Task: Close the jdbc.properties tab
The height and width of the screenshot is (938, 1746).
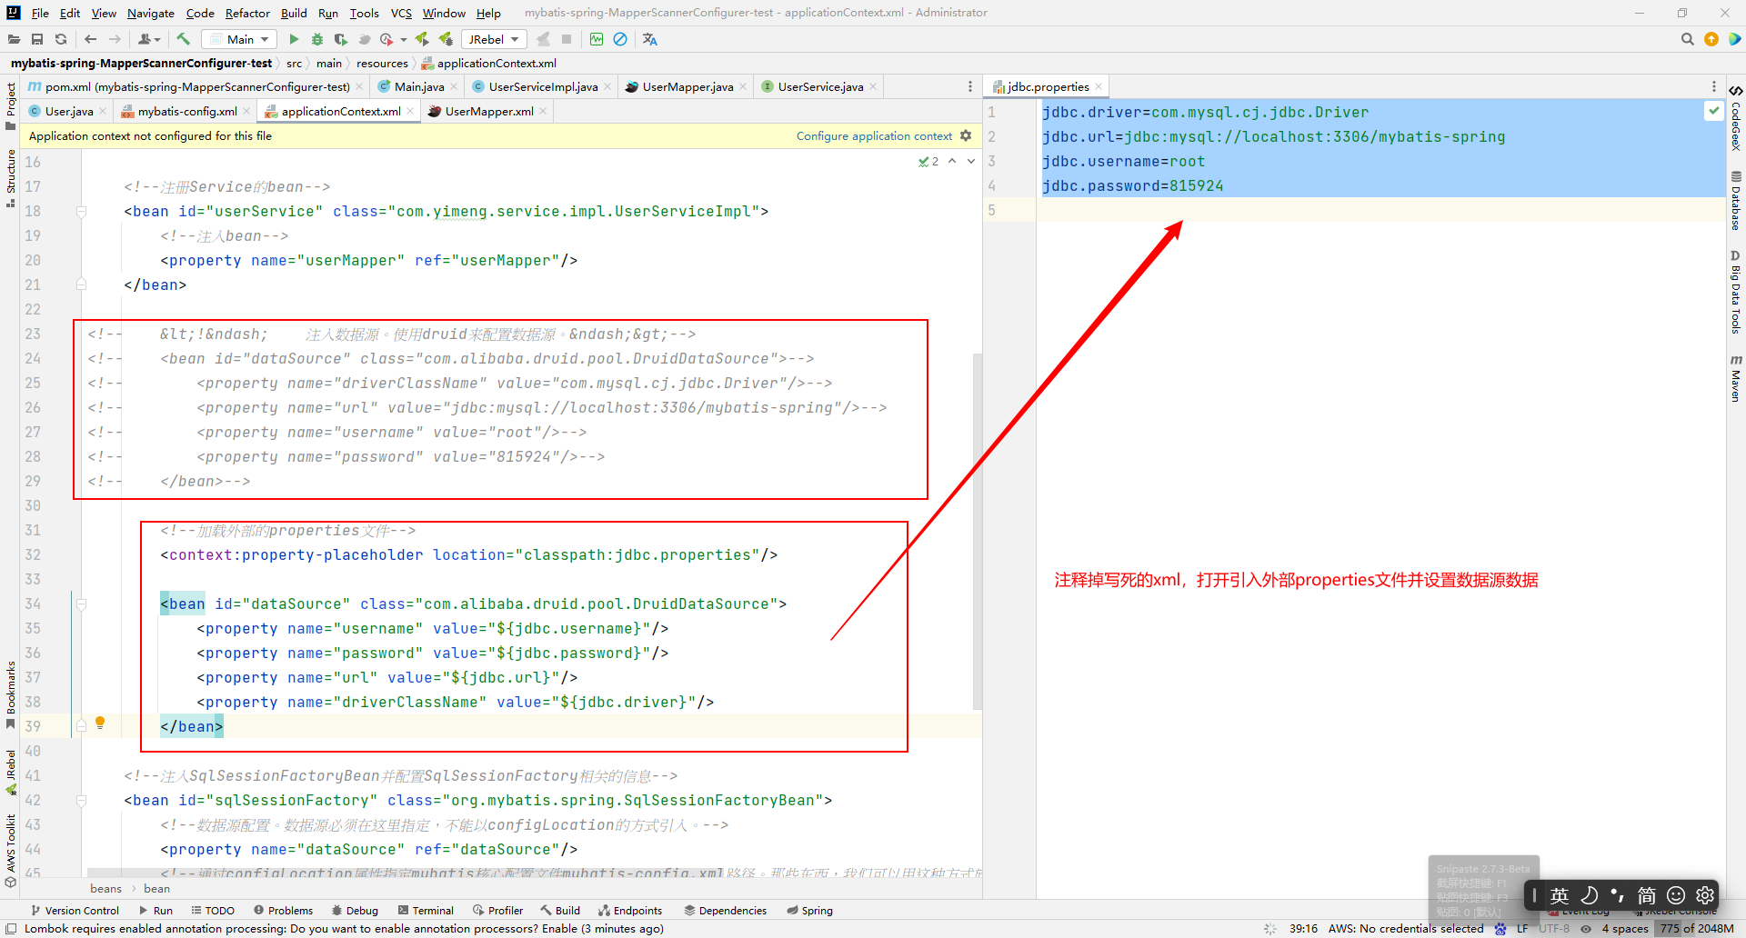Action: click(1099, 86)
